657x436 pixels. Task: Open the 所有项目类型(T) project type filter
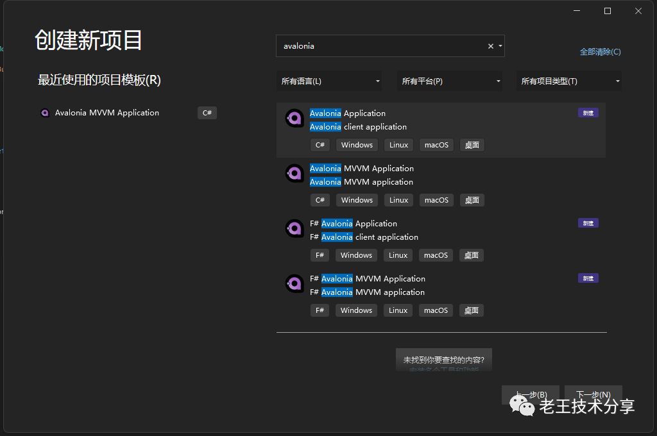(569, 81)
